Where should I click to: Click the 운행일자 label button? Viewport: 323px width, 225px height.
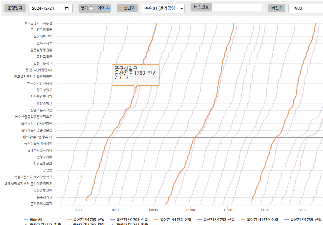[15, 8]
